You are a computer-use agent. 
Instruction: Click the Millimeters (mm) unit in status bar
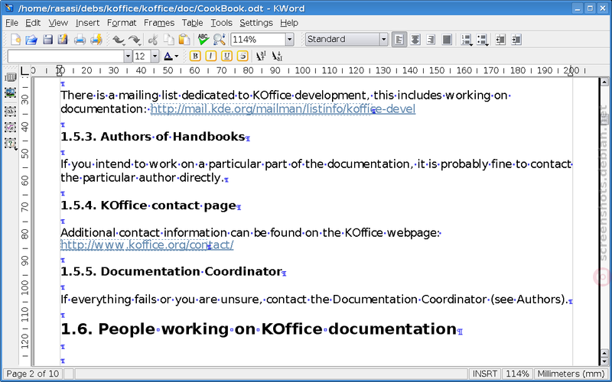[571, 374]
